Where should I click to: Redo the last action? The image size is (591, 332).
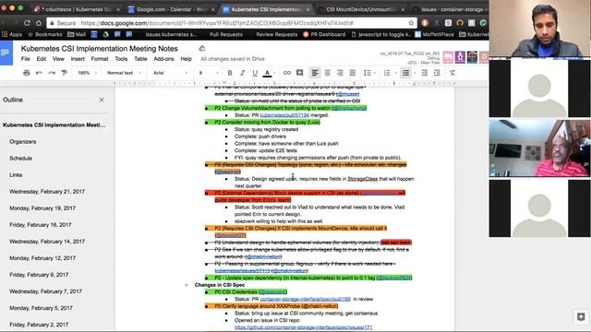point(52,73)
